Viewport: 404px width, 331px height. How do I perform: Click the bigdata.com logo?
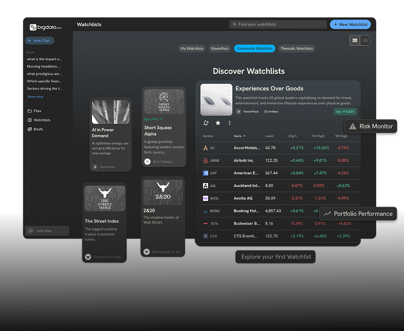(x=46, y=27)
